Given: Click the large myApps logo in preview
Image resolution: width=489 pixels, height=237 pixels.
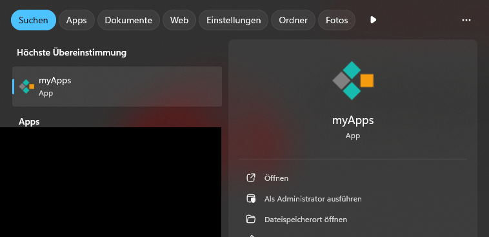Looking at the screenshot, I should [x=353, y=80].
